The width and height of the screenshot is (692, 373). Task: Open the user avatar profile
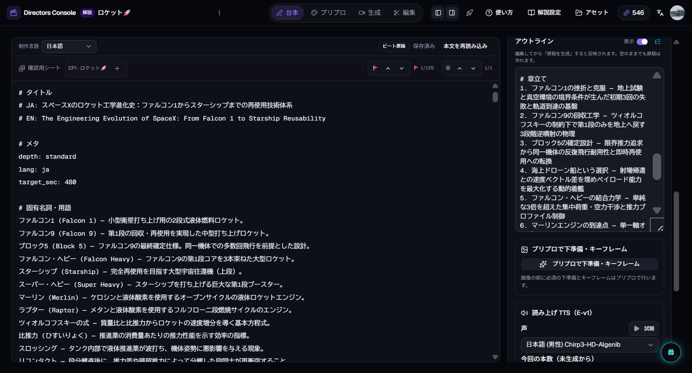[677, 13]
